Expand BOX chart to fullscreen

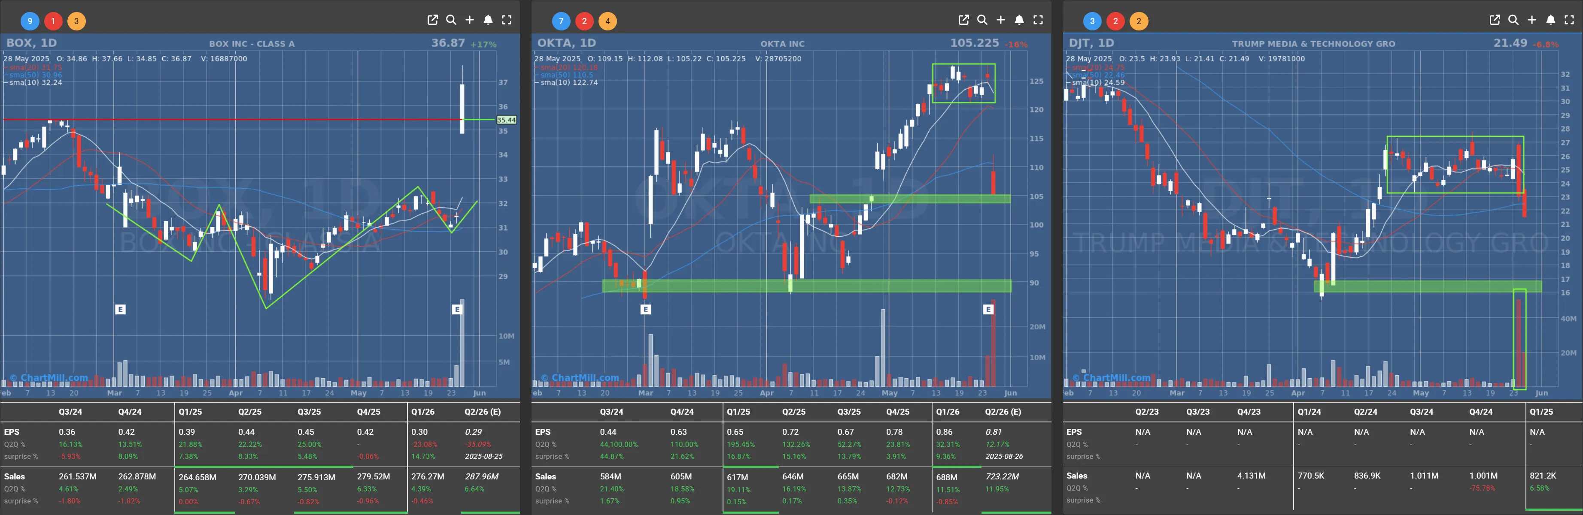(x=506, y=20)
